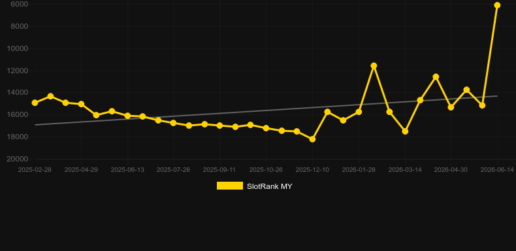Click the yellow SlotRank MY legend swatch
Image resolution: width=516 pixels, height=251 pixels.
[x=230, y=186]
